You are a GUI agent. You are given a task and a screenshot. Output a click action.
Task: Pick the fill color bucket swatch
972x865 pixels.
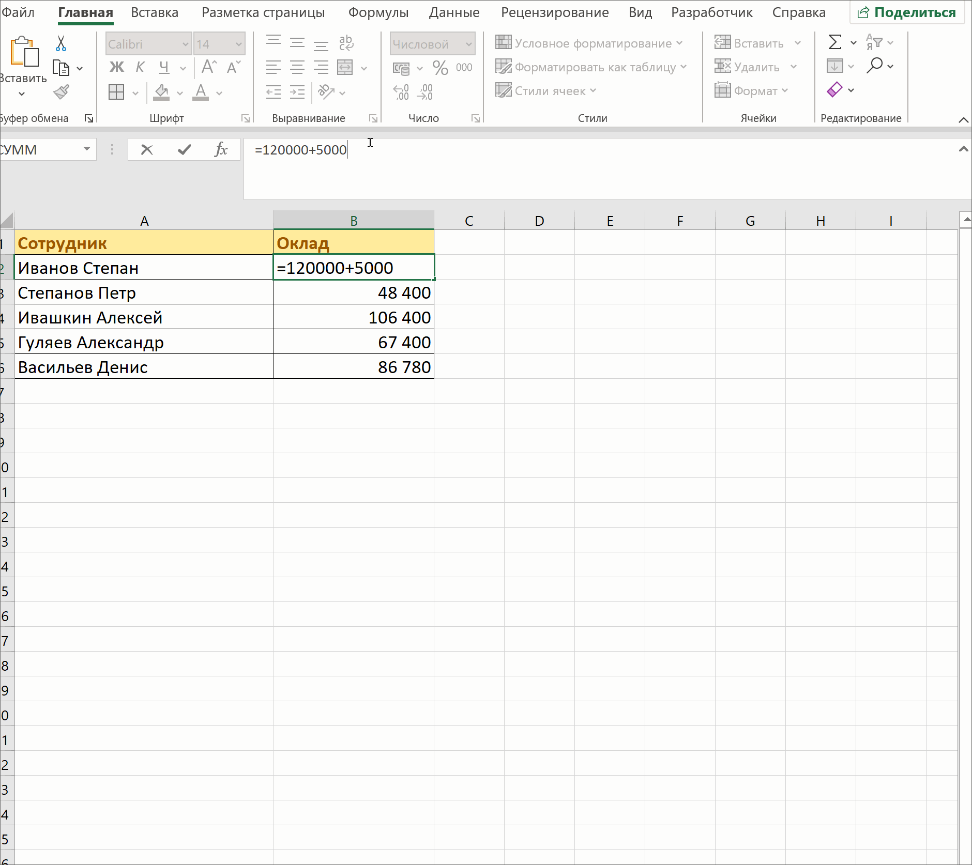[161, 92]
